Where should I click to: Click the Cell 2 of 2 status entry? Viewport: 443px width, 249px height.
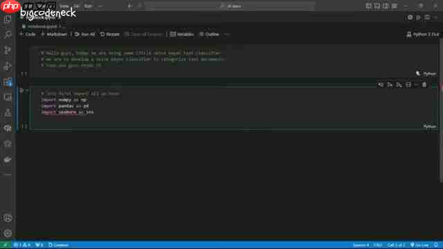tap(396, 245)
